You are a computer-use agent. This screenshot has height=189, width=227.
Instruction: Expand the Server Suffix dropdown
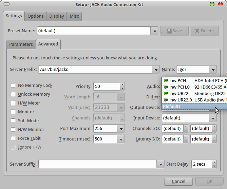[161, 164]
